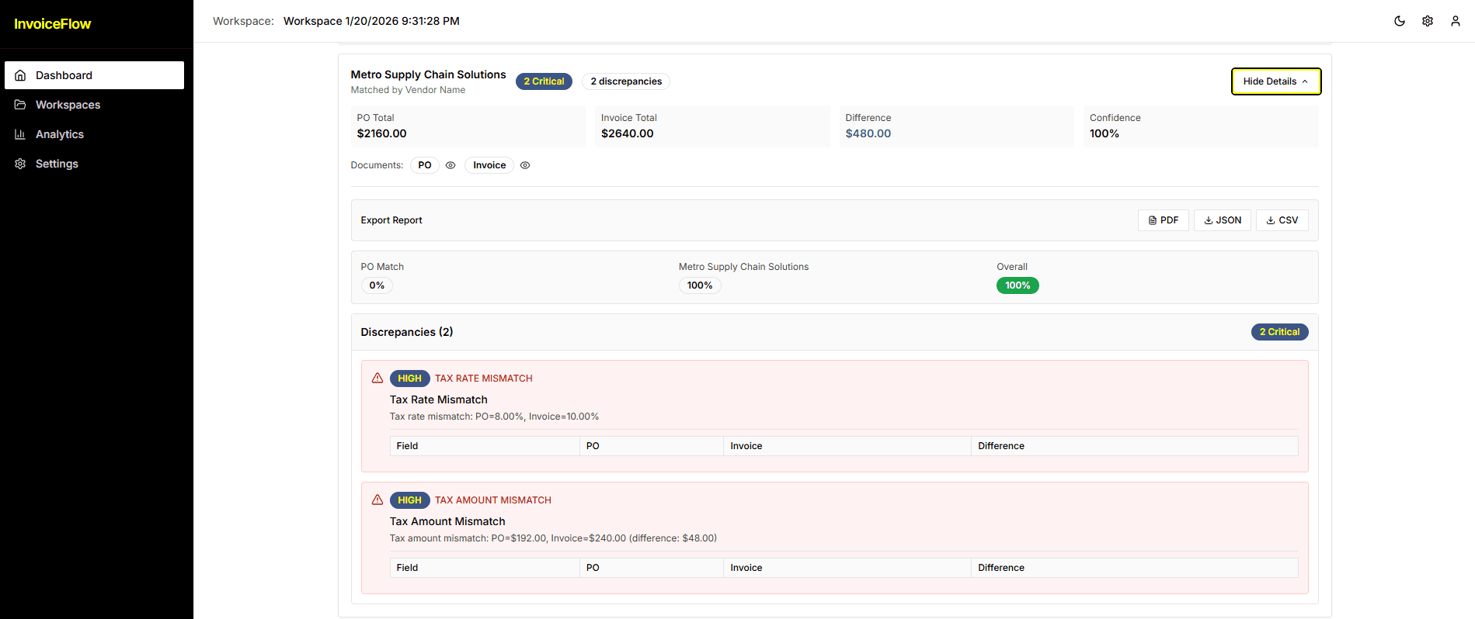Click the red TAX AMOUNT MISMATCH label
The image size is (1475, 619).
tap(493, 500)
